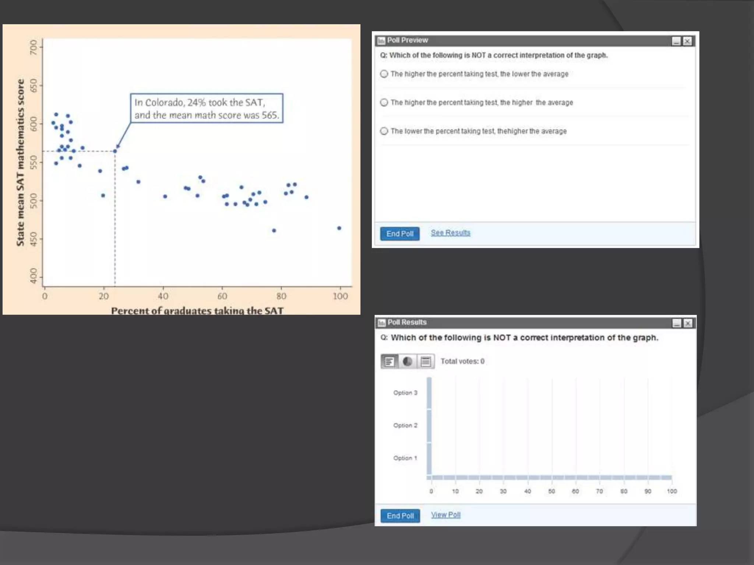Close the Poll Preview window
The image size is (754, 565).
point(687,41)
